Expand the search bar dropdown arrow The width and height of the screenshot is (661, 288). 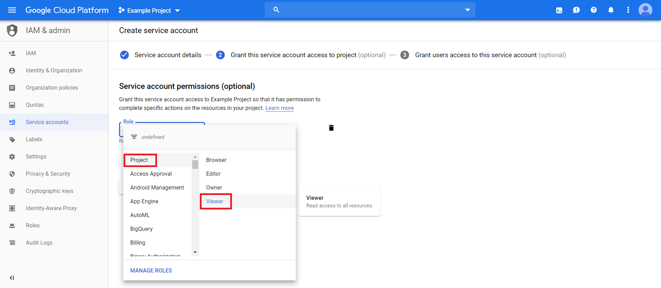click(467, 10)
